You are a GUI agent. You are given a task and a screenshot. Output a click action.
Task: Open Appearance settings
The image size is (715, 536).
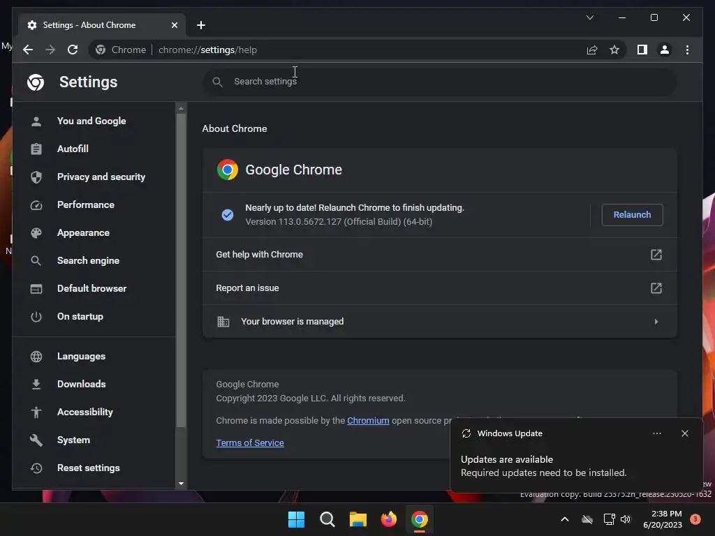[94, 232]
